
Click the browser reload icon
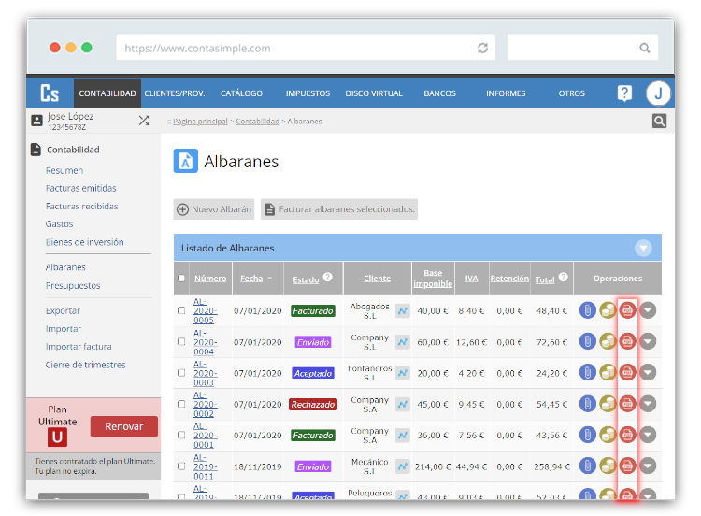tap(482, 48)
